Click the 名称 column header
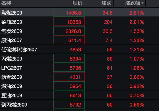This screenshot has height=111, width=159. (6, 3)
